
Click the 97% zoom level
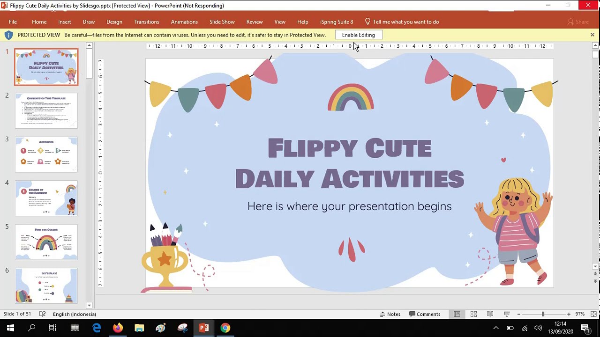(x=580, y=314)
